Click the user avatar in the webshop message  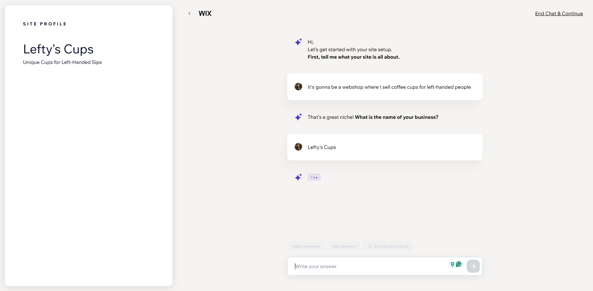point(298,87)
